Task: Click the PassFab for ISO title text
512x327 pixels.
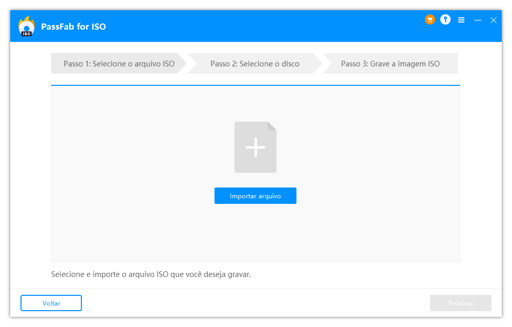Action: coord(73,27)
